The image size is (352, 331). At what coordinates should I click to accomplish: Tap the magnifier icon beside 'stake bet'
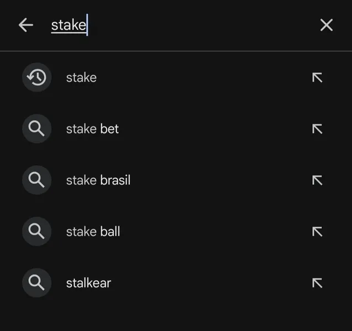tap(37, 129)
